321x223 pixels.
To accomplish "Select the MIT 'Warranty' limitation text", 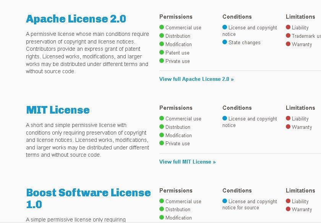I will [302, 127].
